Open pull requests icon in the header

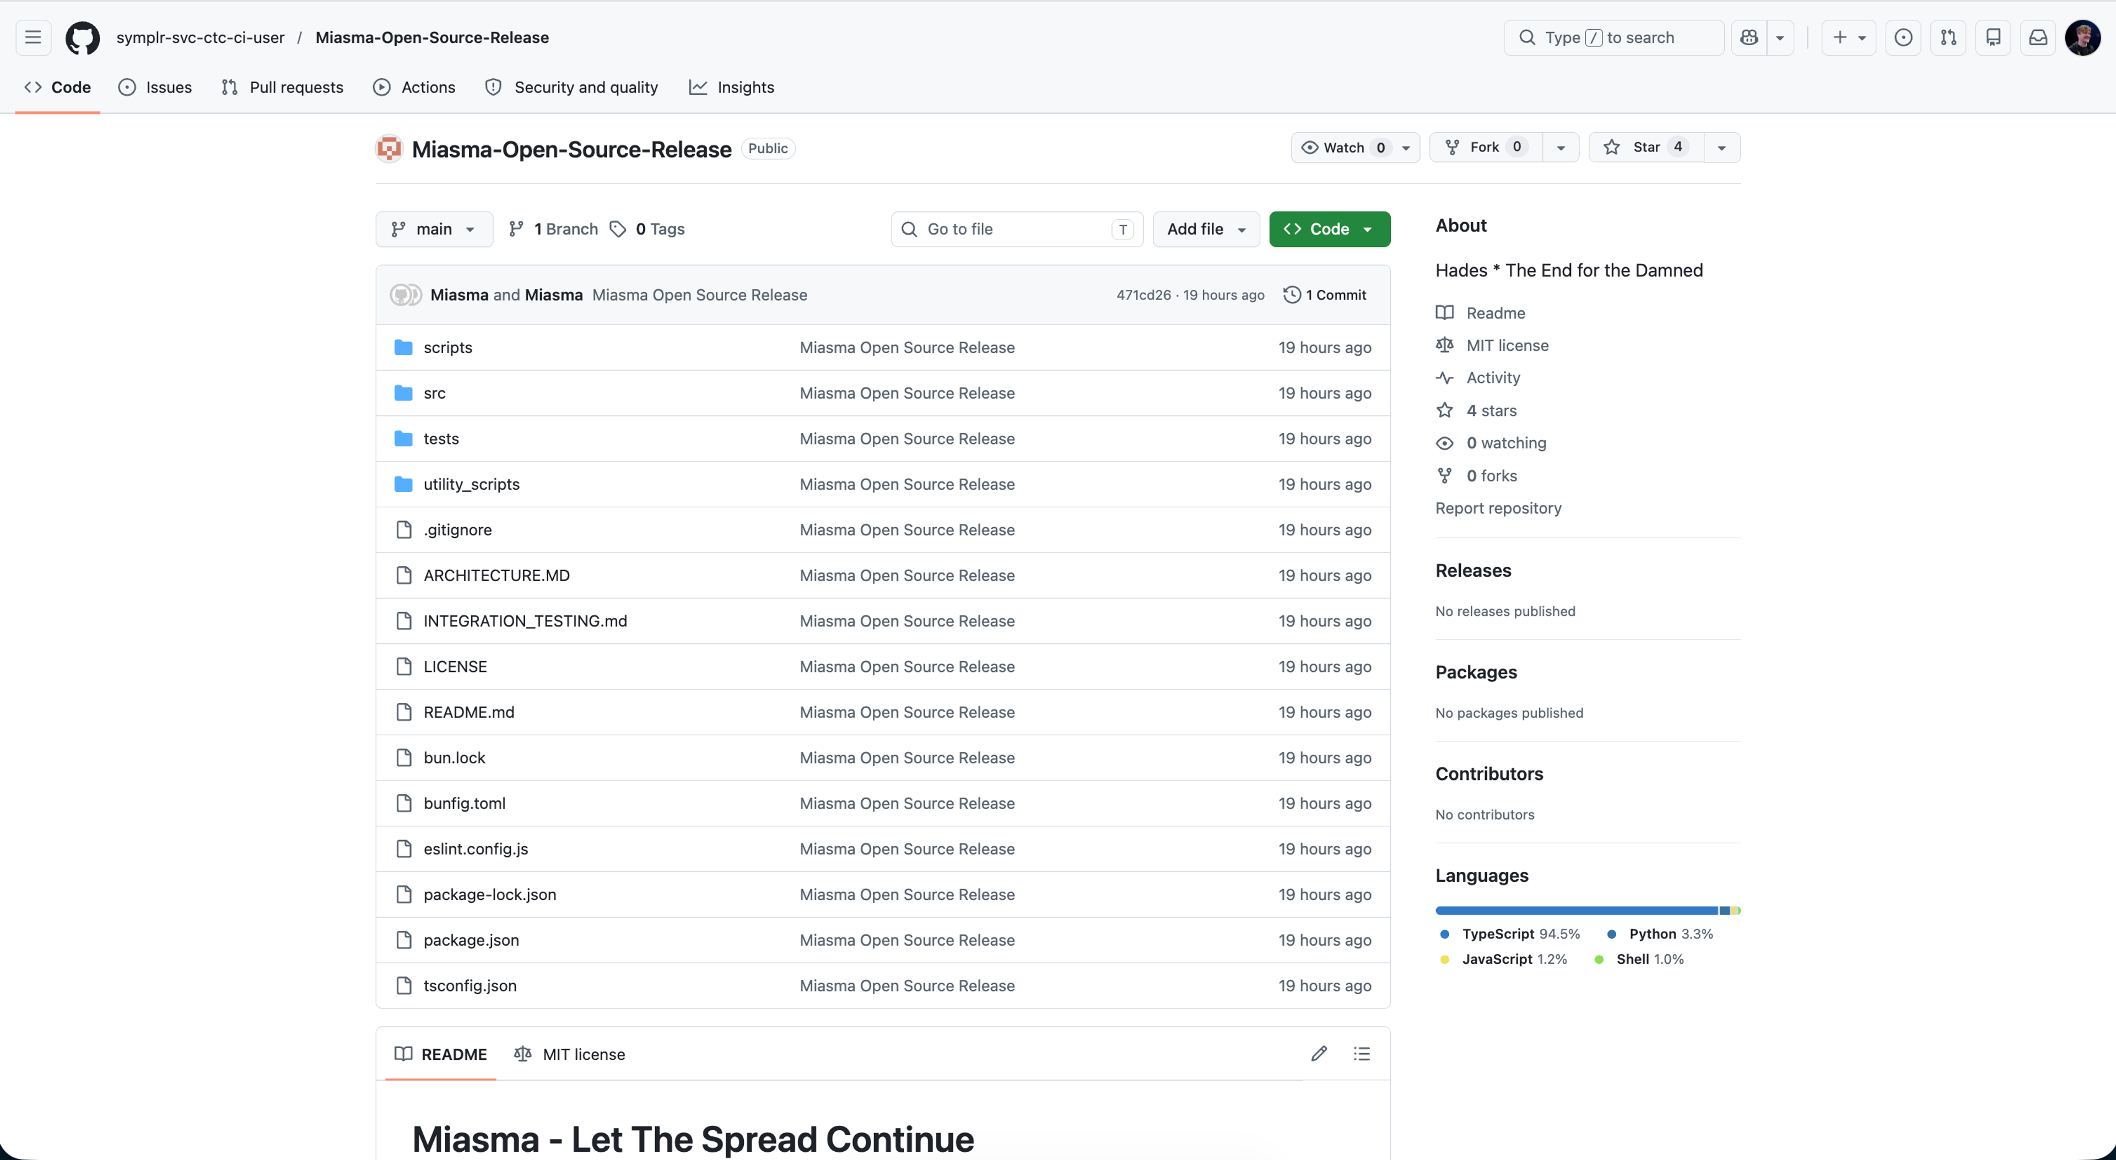(1948, 38)
